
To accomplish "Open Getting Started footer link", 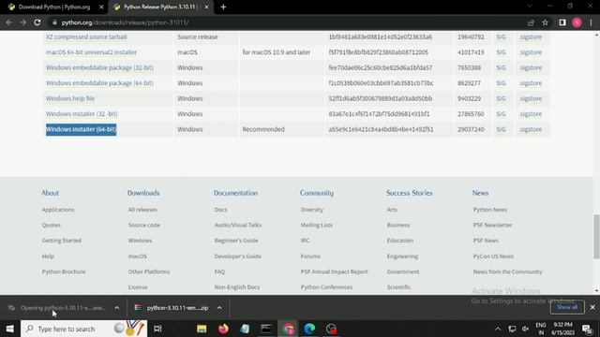I will pyautogui.click(x=62, y=241).
